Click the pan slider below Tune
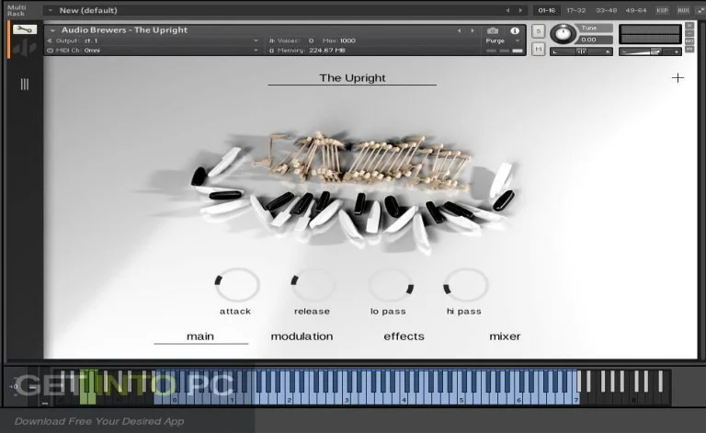Viewport: 706px width, 433px height. click(581, 51)
